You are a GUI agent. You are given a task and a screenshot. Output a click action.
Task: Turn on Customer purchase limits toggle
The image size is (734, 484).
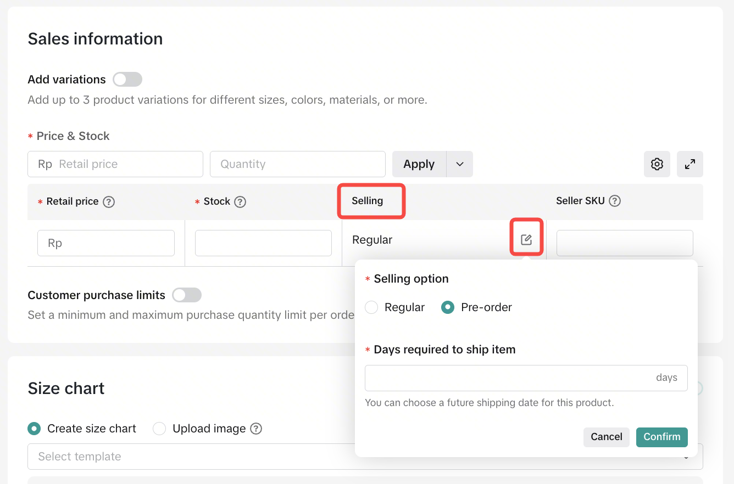pos(187,295)
